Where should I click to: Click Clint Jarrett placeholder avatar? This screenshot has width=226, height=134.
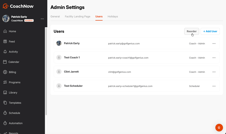(x=59, y=72)
